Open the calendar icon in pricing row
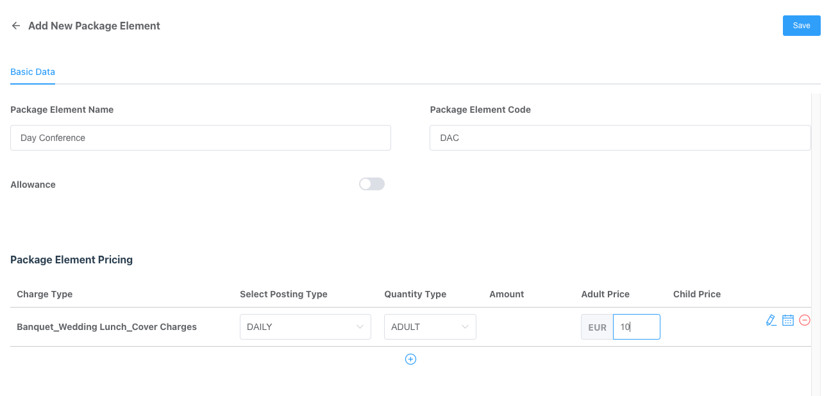The image size is (831, 396). (x=788, y=320)
